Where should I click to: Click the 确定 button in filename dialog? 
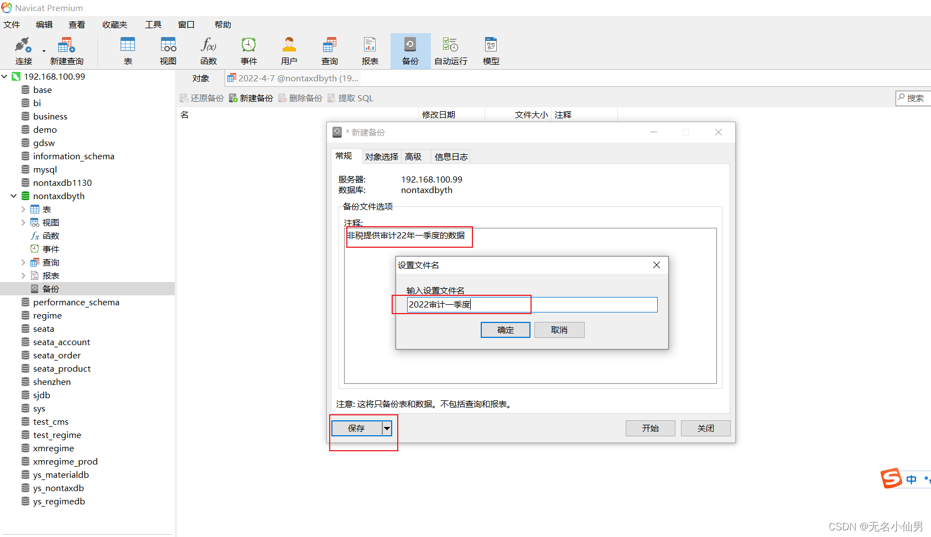[506, 330]
